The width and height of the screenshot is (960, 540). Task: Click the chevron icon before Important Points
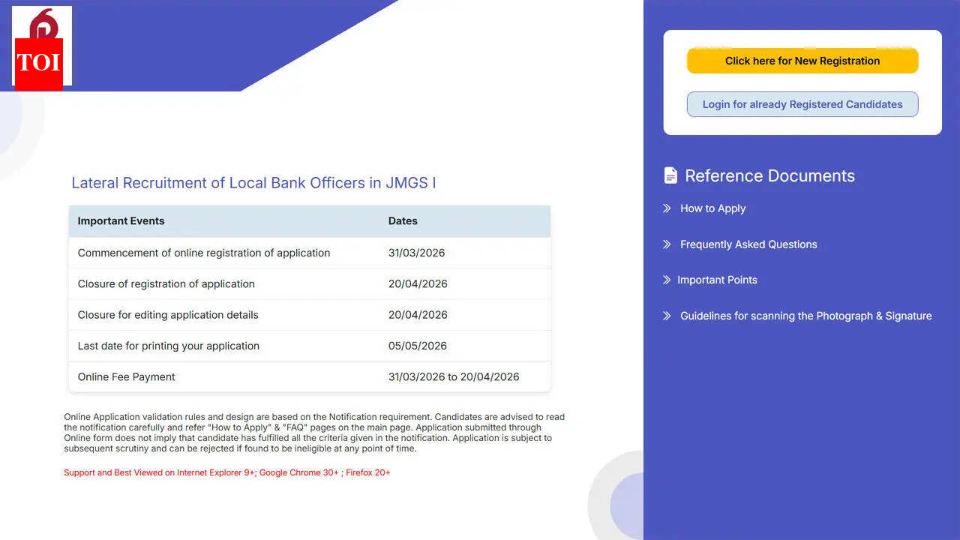point(667,280)
